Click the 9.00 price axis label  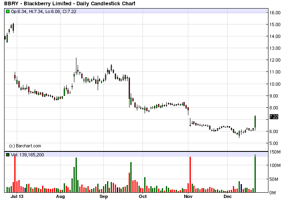tap(274, 96)
